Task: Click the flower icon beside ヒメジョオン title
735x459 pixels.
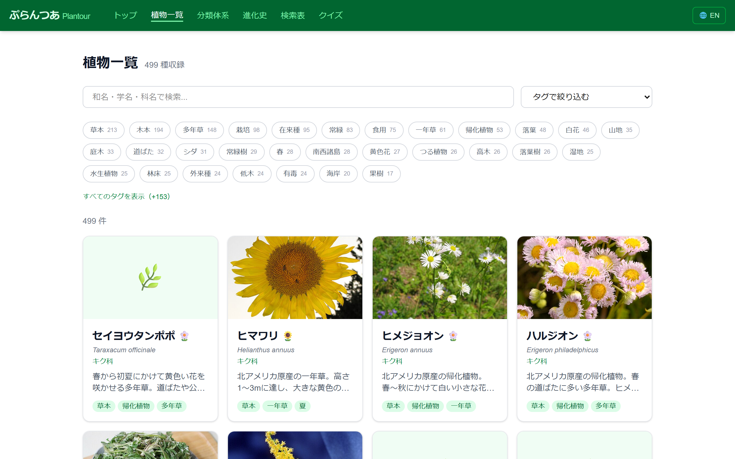Action: pos(453,336)
